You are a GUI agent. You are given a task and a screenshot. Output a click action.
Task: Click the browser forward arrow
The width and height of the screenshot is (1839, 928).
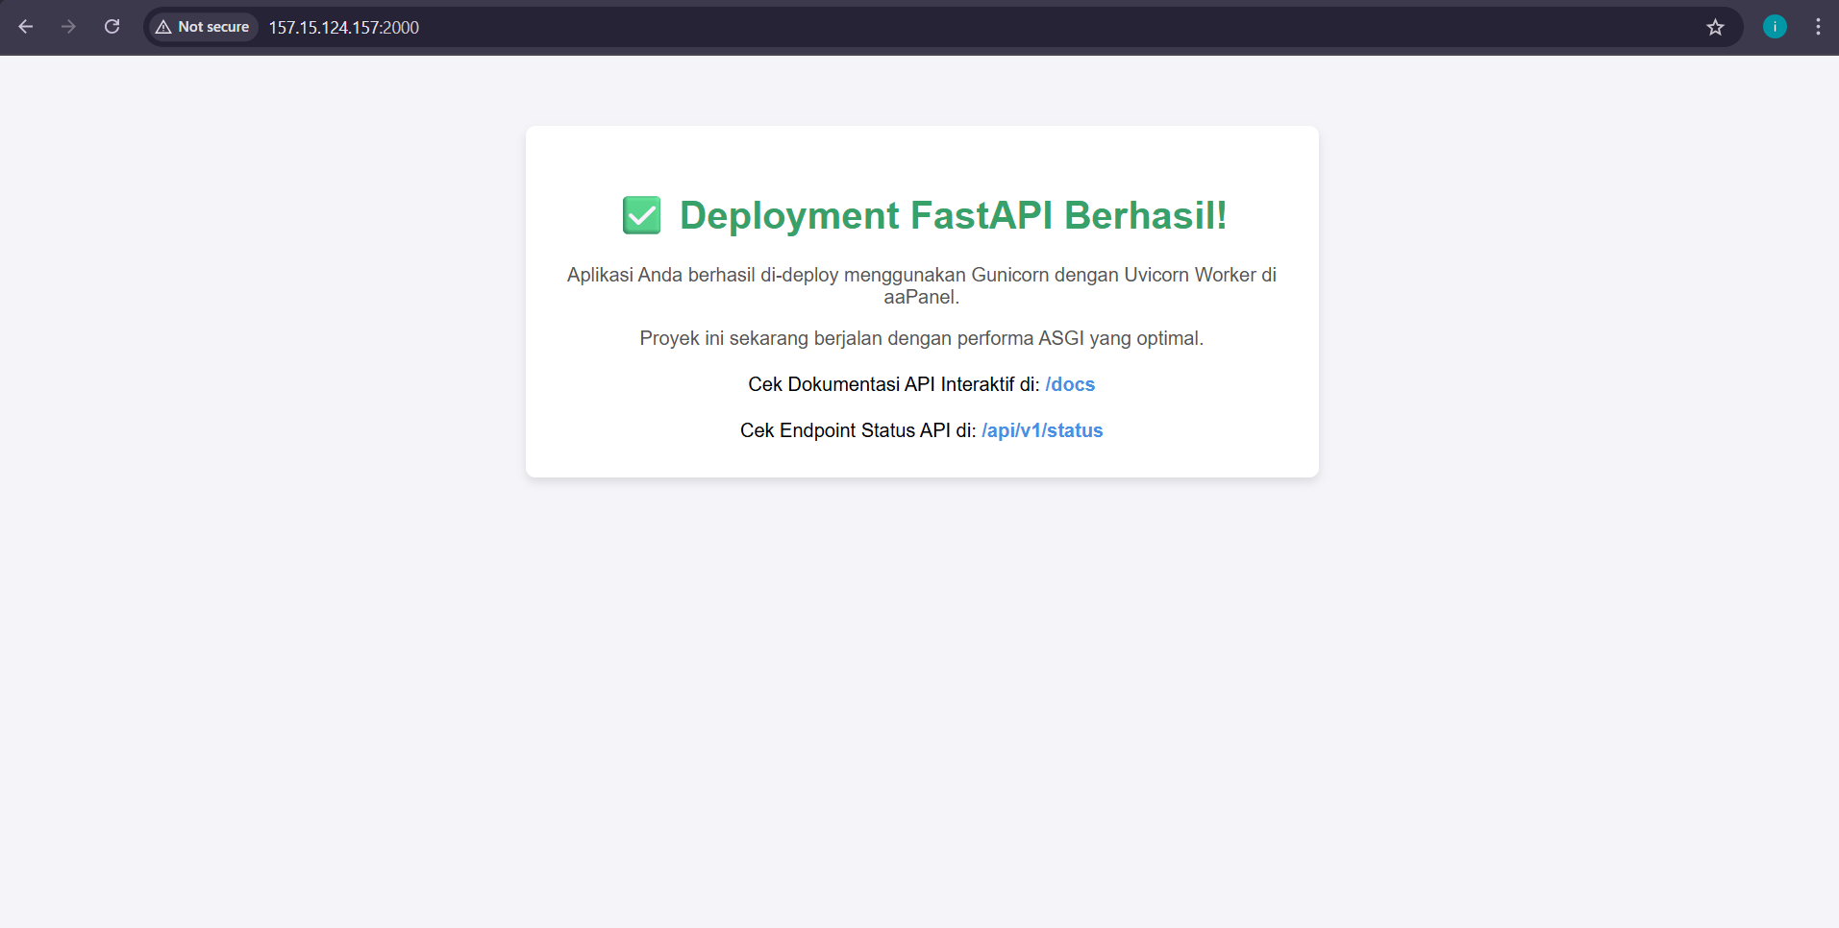tap(68, 27)
